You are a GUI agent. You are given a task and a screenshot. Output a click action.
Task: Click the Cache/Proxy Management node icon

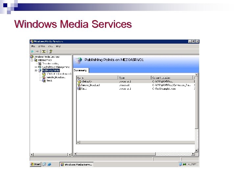39,67
